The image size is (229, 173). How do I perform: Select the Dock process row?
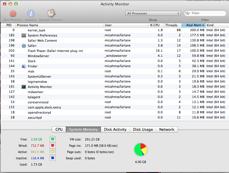115,61
